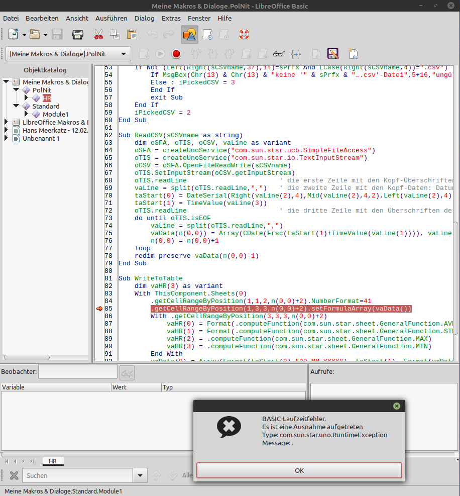Image resolution: width=460 pixels, height=496 pixels.
Task: Toggle the Object Catalog shapes icon
Action: pyautogui.click(x=189, y=35)
